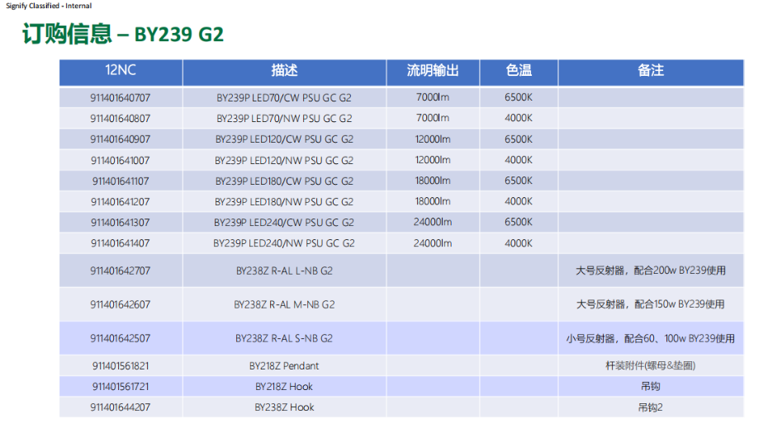Select cell '911401640707'
Image resolution: width=768 pixels, height=428 pixels.
tap(121, 98)
